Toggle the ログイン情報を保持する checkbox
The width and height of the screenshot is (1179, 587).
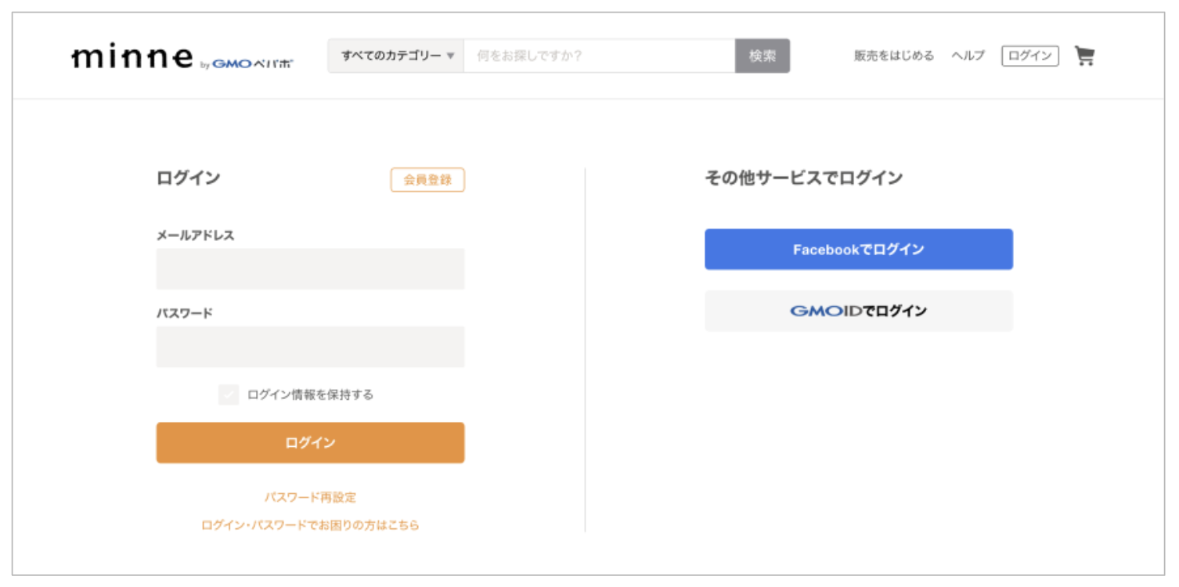point(229,394)
